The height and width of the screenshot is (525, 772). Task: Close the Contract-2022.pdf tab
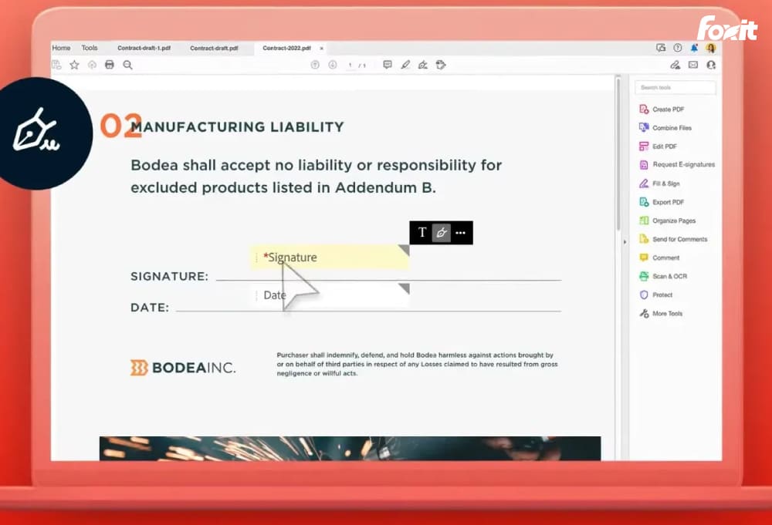[322, 48]
